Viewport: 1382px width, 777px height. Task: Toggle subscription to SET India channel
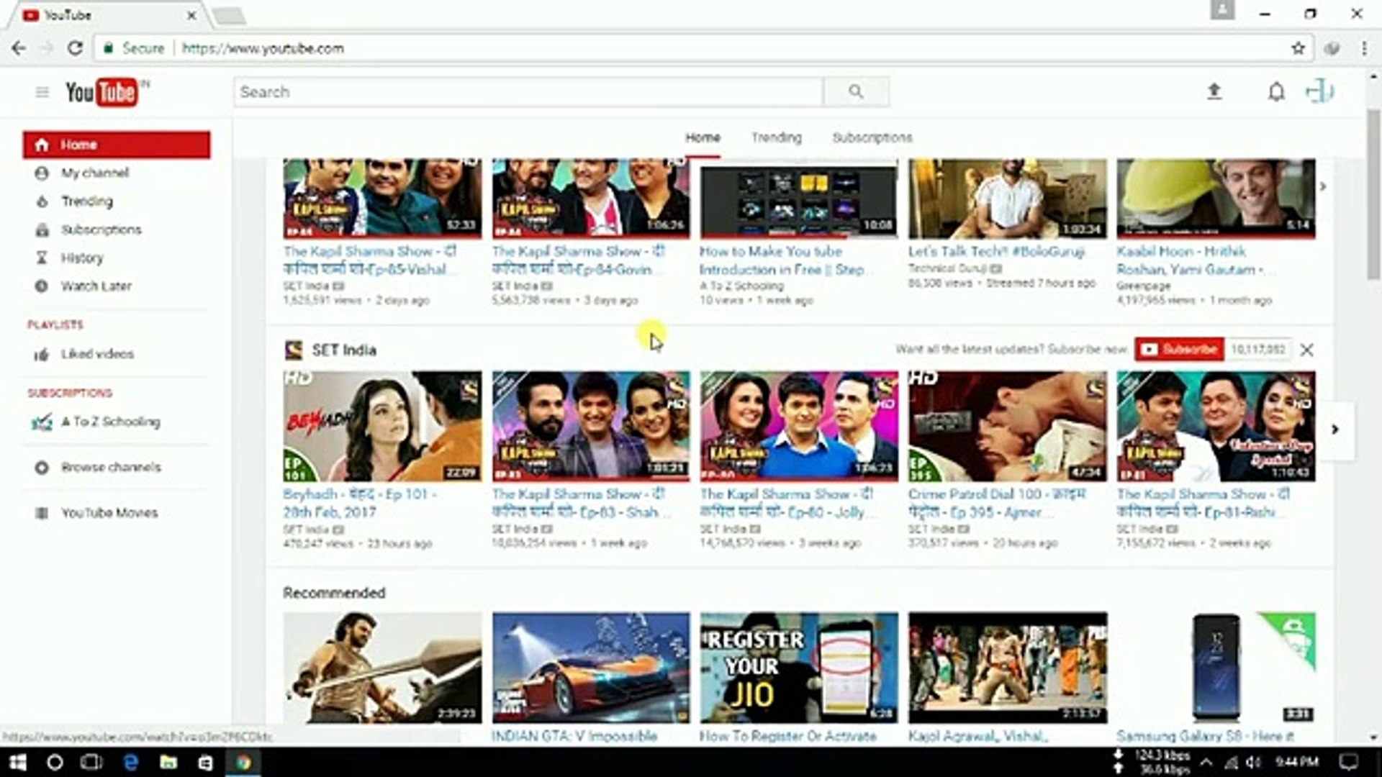(1179, 350)
